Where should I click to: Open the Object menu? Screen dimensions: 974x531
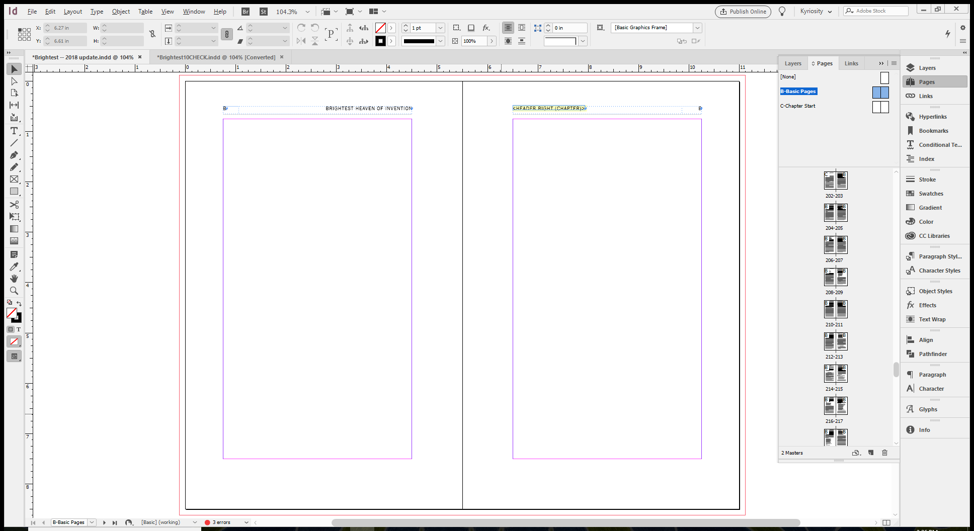(121, 12)
